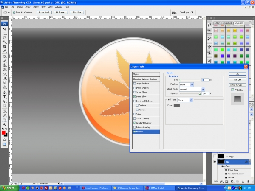This screenshot has width=255, height=191.
Task: Switch to Swatches tab
Action: click(x=227, y=23)
